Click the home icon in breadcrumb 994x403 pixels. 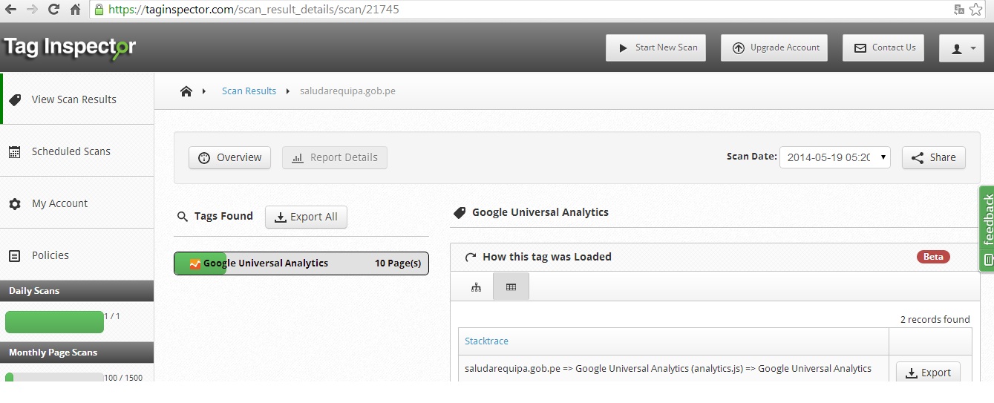point(186,91)
